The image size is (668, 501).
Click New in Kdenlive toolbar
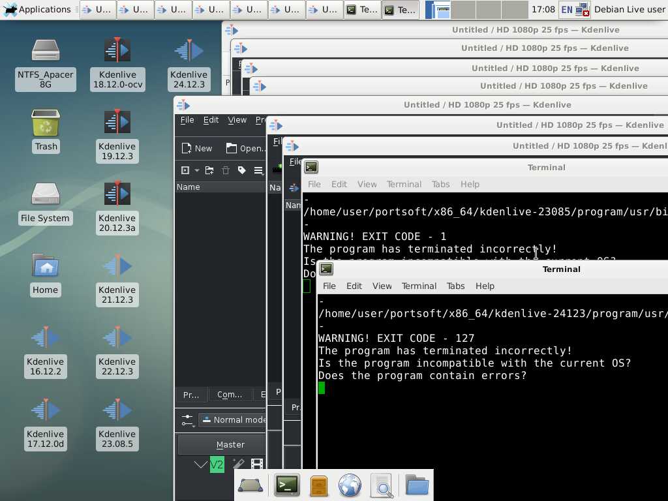197,148
